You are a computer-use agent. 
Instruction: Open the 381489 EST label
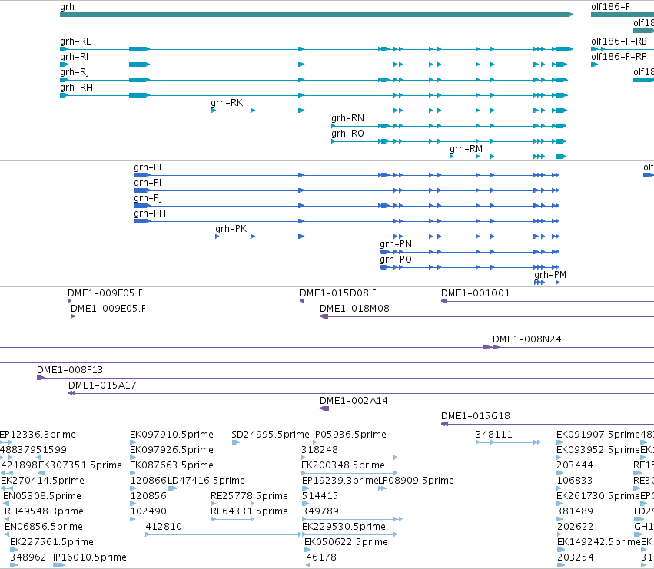pos(575,512)
